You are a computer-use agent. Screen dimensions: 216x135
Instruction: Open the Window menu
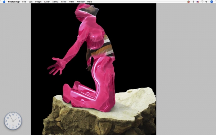pos(80,2)
